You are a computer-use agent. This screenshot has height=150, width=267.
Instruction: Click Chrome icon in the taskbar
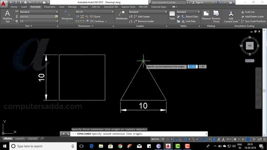click(x=120, y=146)
